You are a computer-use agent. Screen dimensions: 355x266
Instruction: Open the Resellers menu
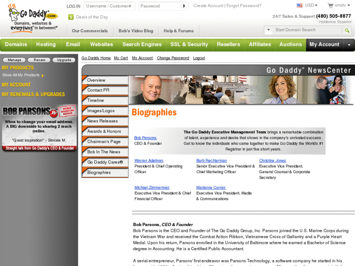(229, 44)
